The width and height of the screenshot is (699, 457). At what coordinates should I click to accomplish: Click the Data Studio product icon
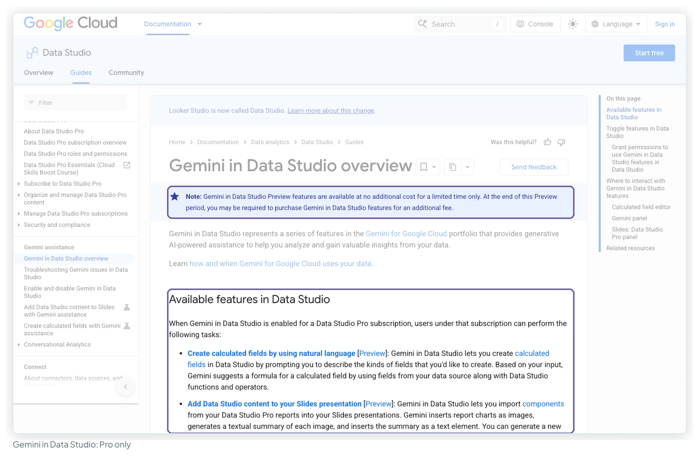[x=32, y=53]
